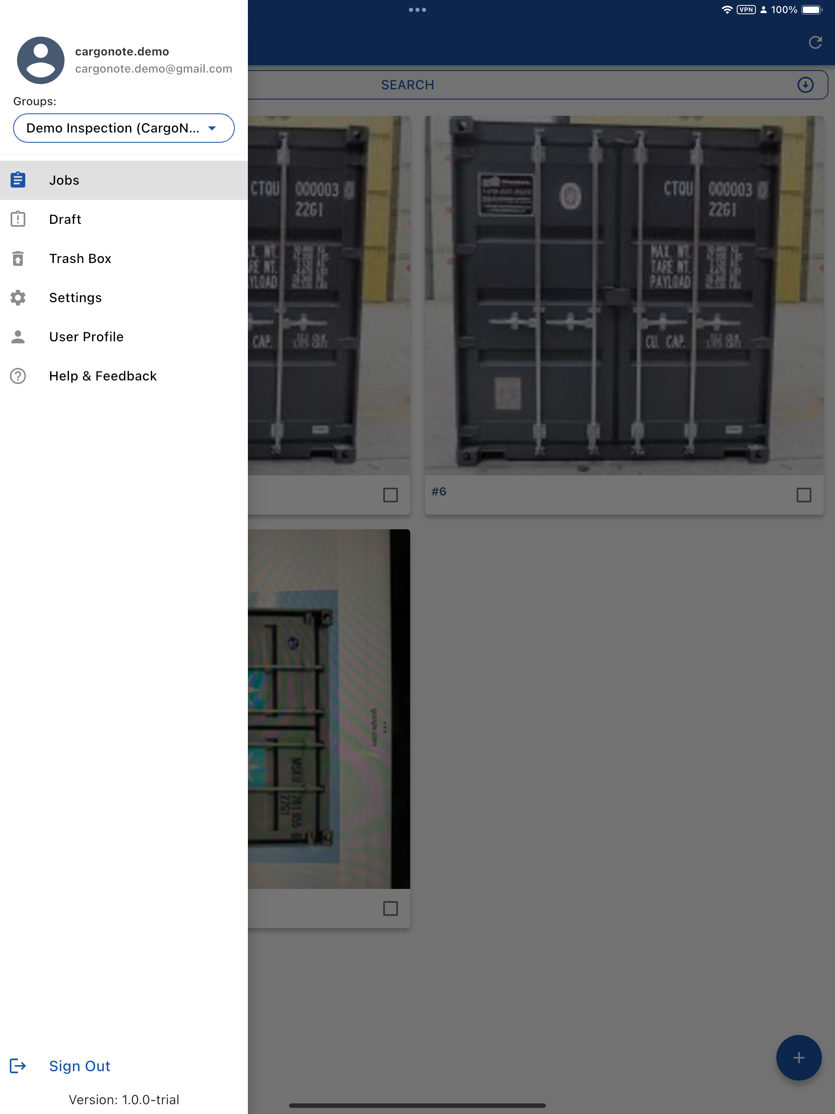Viewport: 835px width, 1114px height.
Task: Open Help & Feedback
Action: tap(124, 376)
